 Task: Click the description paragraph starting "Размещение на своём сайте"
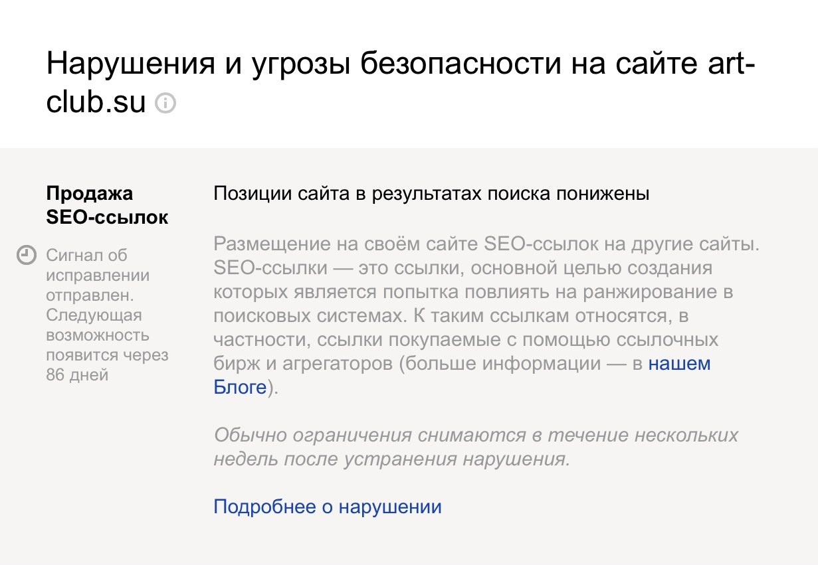pyautogui.click(x=486, y=316)
